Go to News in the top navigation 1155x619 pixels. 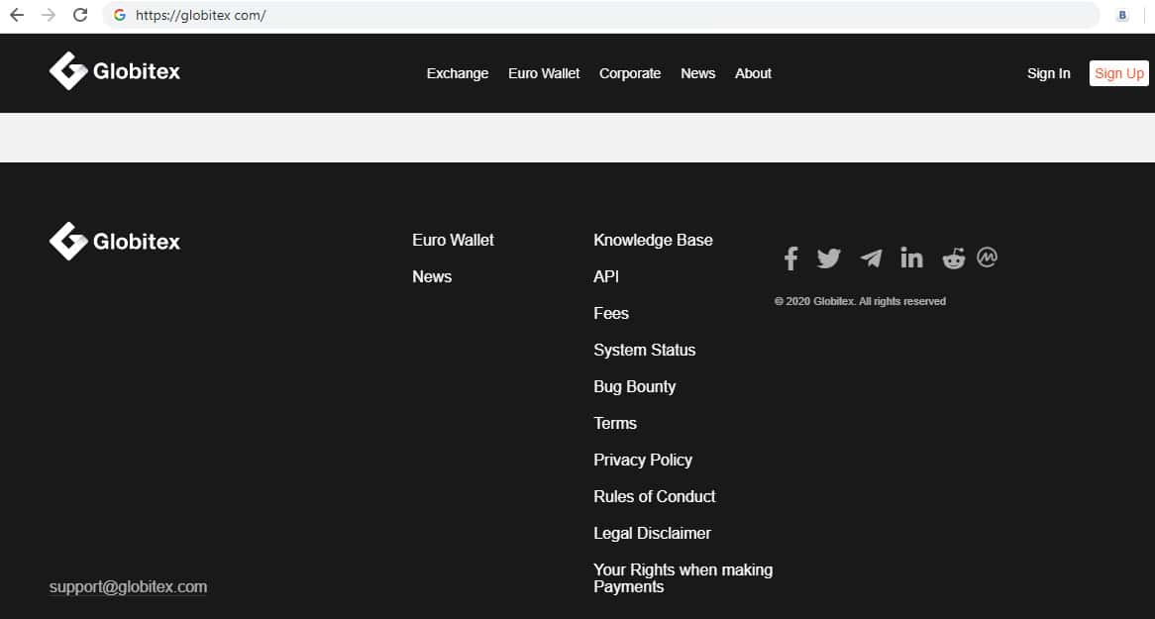pos(697,73)
